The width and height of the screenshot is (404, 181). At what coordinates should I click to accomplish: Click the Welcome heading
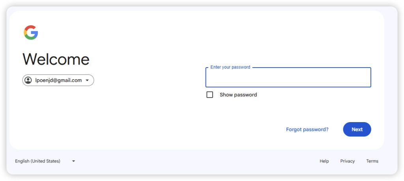(56, 59)
